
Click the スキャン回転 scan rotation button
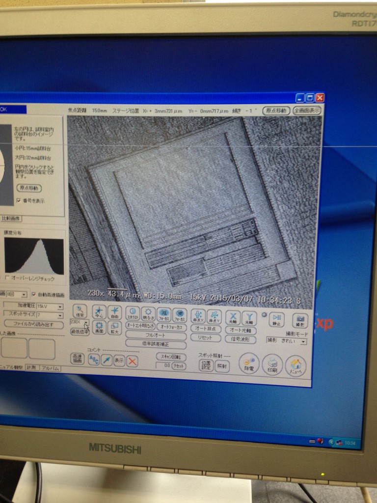171,357
